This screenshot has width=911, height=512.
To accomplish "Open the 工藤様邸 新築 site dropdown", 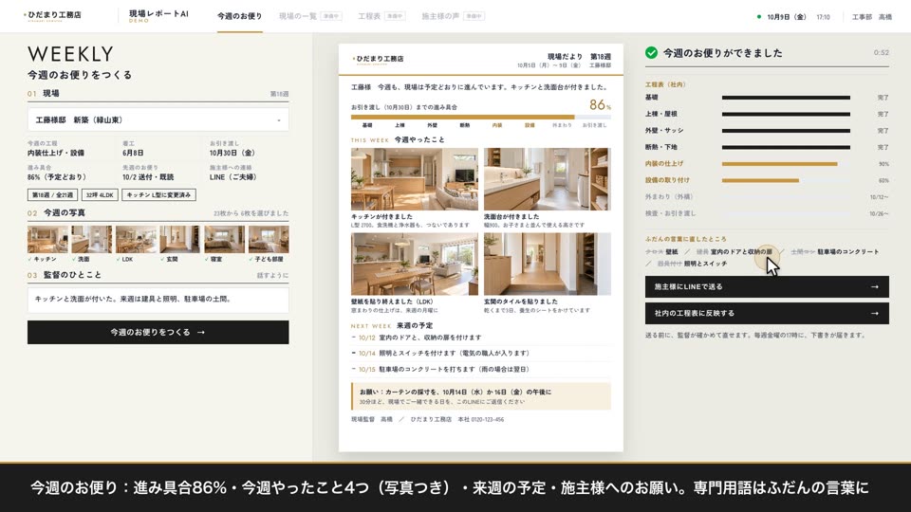I will (x=158, y=120).
